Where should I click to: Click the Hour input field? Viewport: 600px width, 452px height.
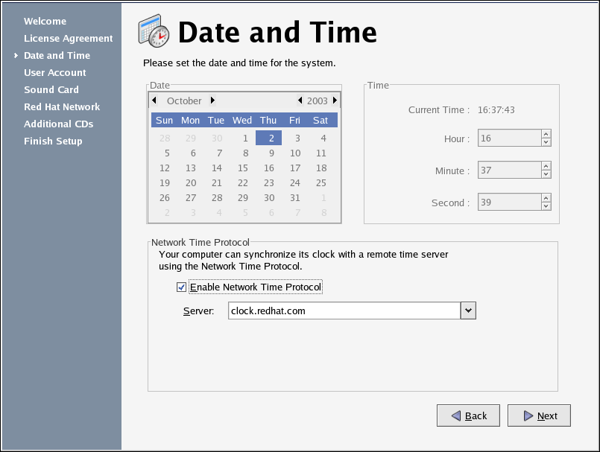pos(508,139)
